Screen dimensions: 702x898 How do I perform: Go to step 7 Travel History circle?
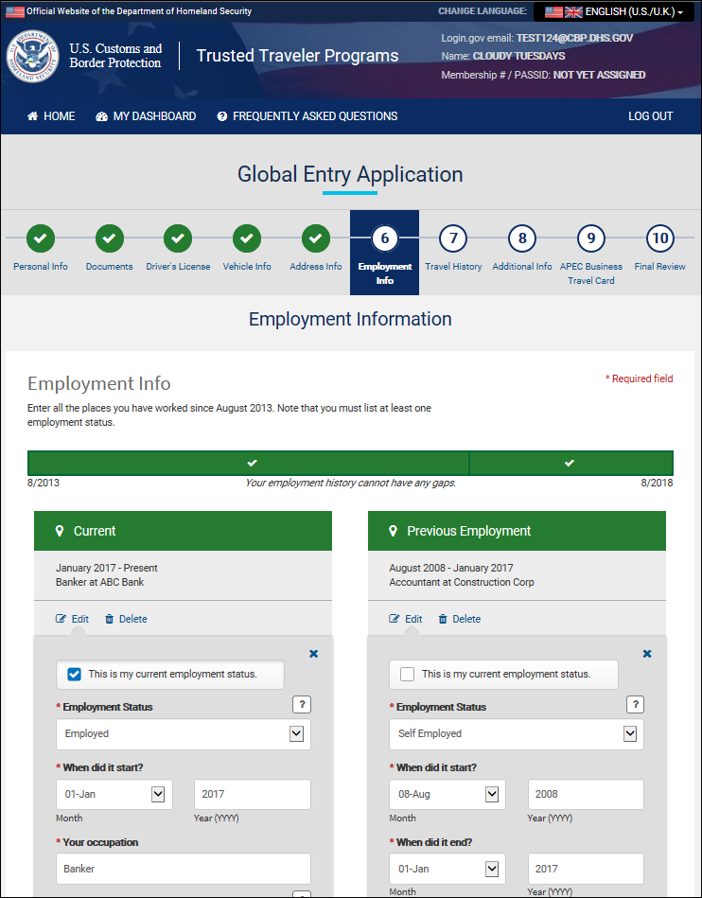click(x=453, y=238)
